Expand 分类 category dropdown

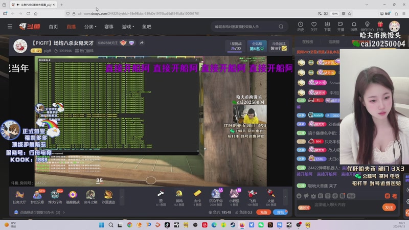pyautogui.click(x=90, y=27)
